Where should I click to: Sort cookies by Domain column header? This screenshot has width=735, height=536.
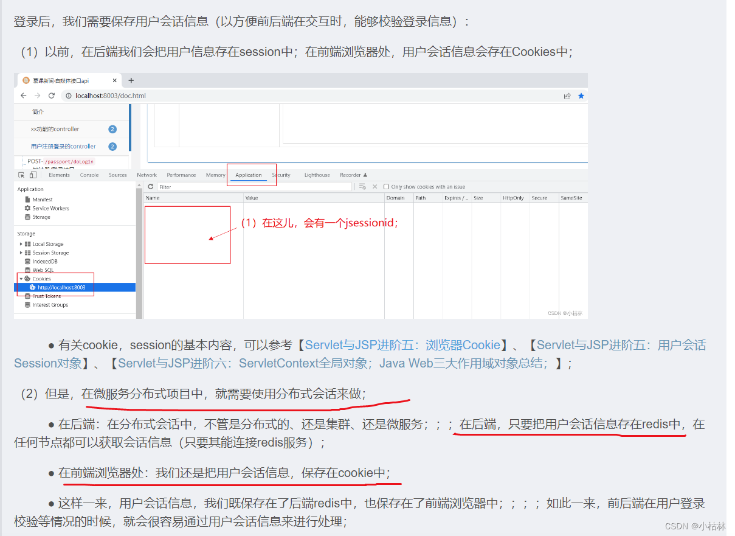(x=399, y=198)
